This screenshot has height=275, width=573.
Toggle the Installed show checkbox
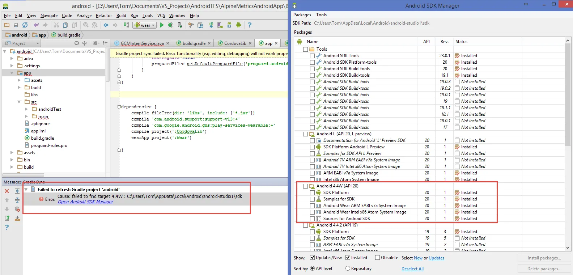(348, 258)
